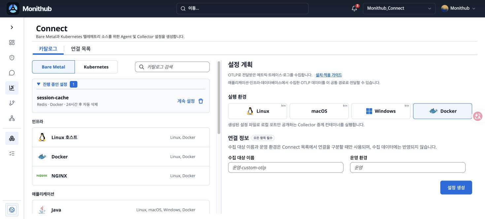The height and width of the screenshot is (219, 485).
Task: Open the git branch sidebar icon
Action: coord(12,103)
